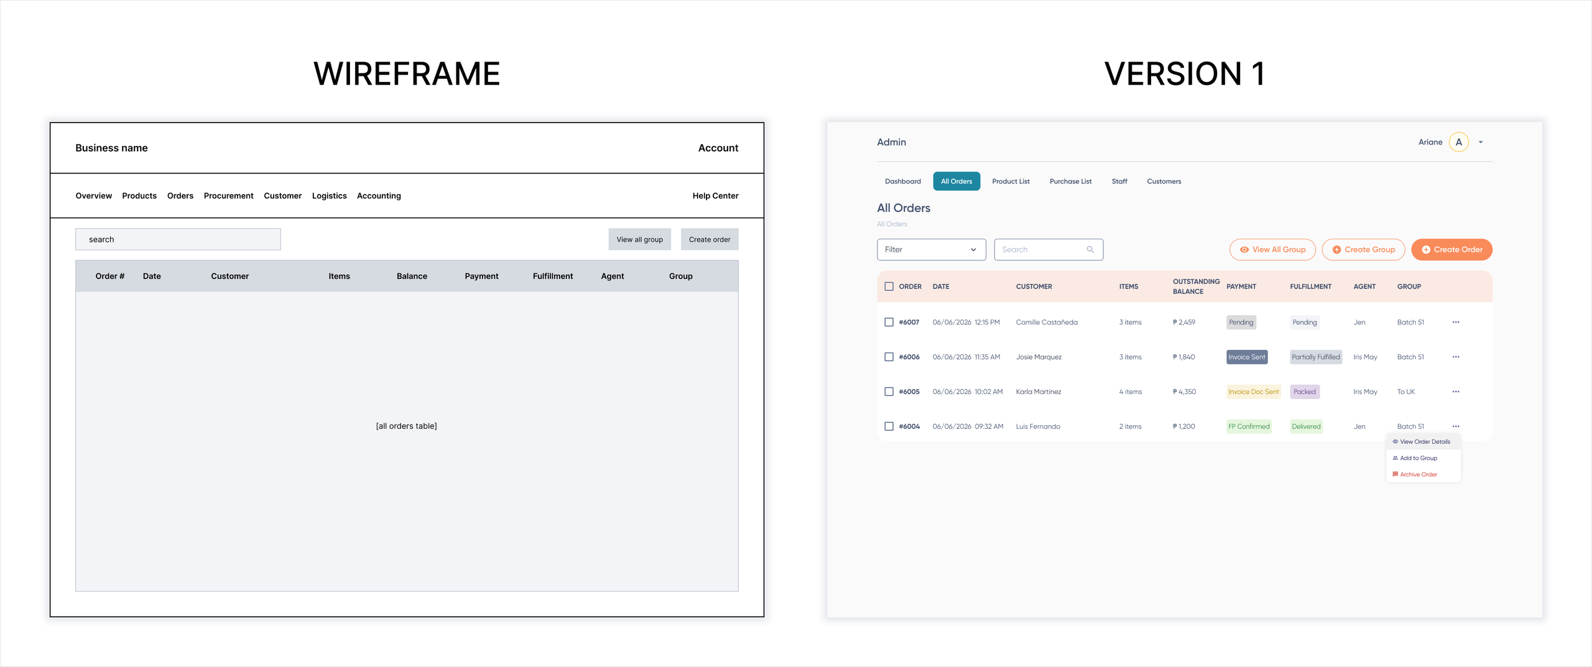Screen dimensions: 1592x667
Task: Choose Add to Group from the context menu
Action: 1423,458
